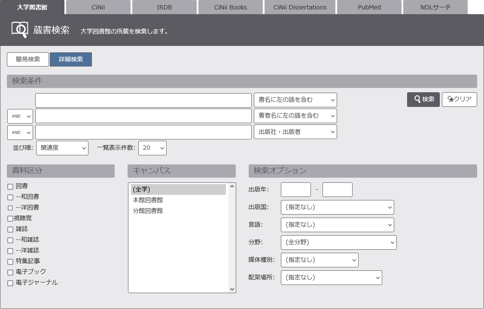Image resolution: width=484 pixels, height=309 pixels.
Task: Click the first search keyword field
Action: [143, 100]
